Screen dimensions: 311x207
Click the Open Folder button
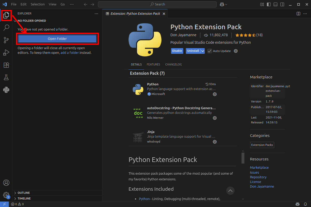click(x=57, y=39)
